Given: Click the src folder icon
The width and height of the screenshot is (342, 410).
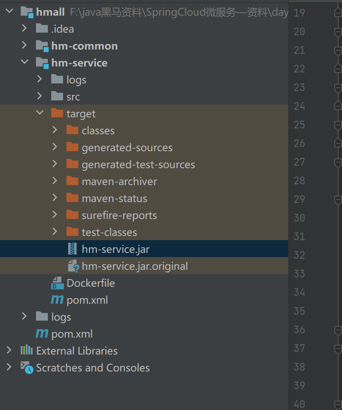Looking at the screenshot, I should click(57, 96).
